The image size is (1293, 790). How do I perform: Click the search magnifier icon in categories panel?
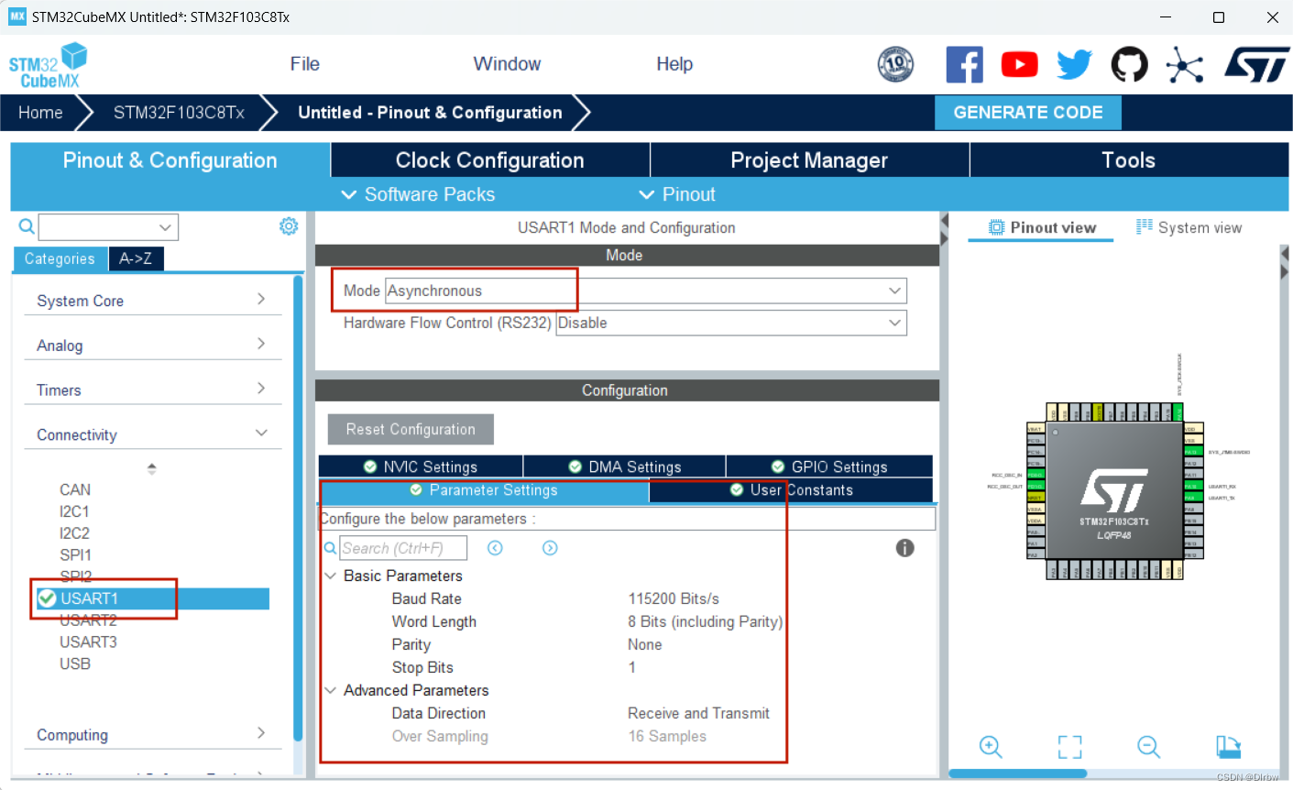[27, 225]
